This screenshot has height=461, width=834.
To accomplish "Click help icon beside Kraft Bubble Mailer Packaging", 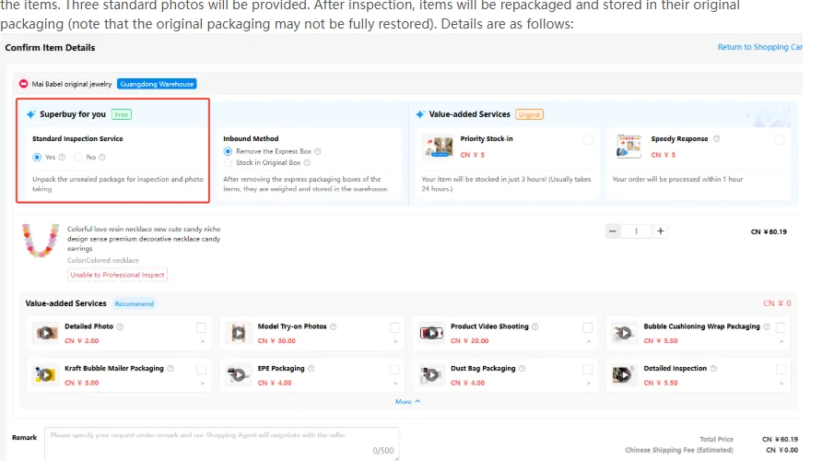I will pyautogui.click(x=170, y=369).
